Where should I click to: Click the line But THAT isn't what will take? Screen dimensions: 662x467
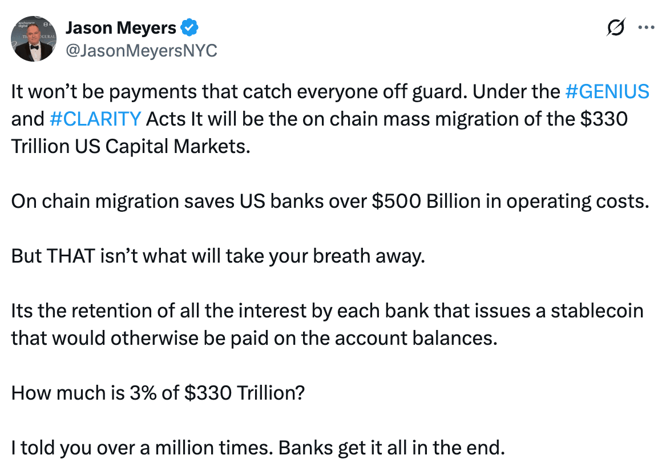(218, 256)
